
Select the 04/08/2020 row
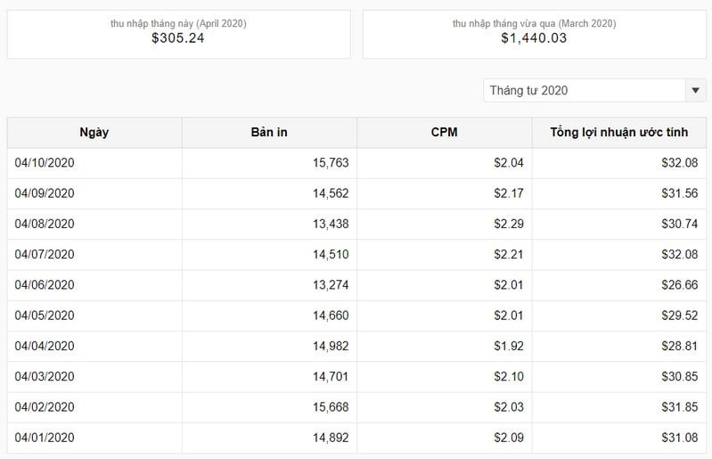(356, 224)
